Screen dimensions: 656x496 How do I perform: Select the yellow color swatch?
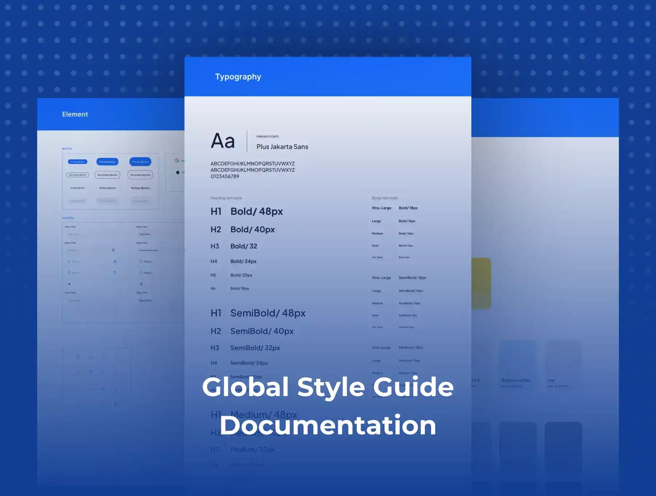click(x=481, y=283)
